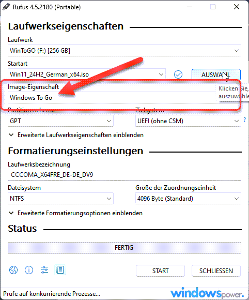249x300 pixels.
Task: Open language selection globe icon
Action: click(x=13, y=270)
